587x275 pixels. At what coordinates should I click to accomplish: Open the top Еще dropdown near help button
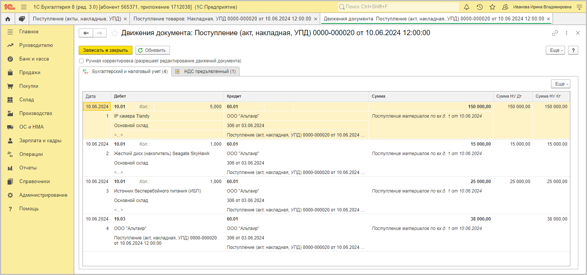tap(555, 50)
